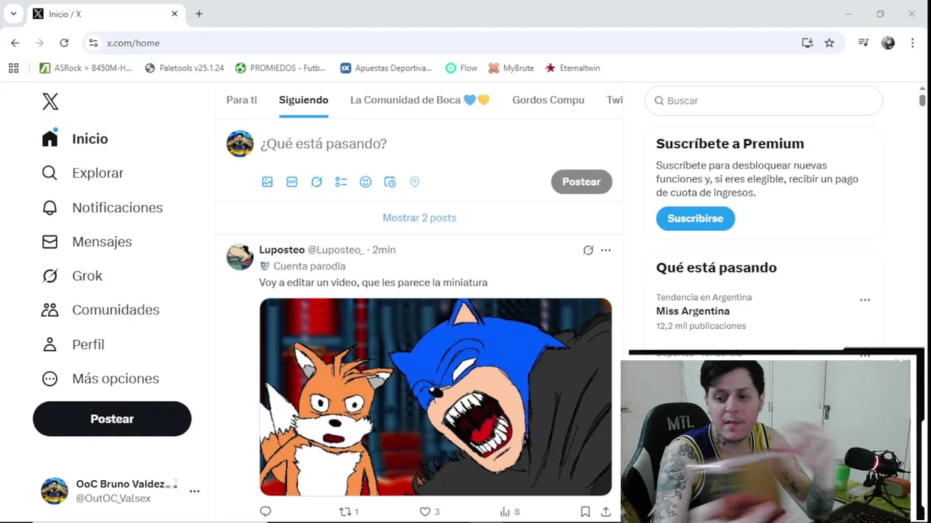Open media control icon in Chrome toolbar
Screen dimensions: 931x523
click(x=863, y=43)
